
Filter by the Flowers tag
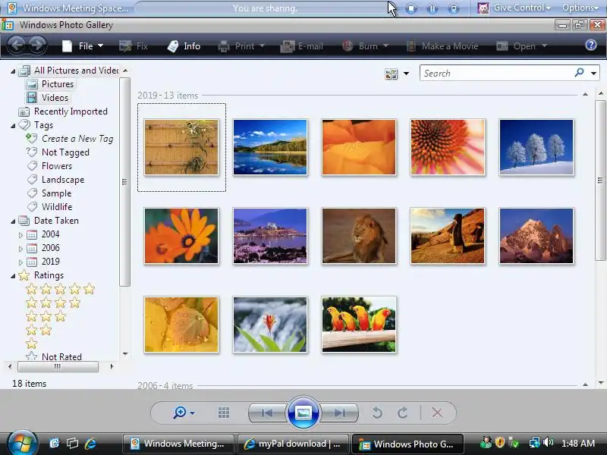point(49,166)
